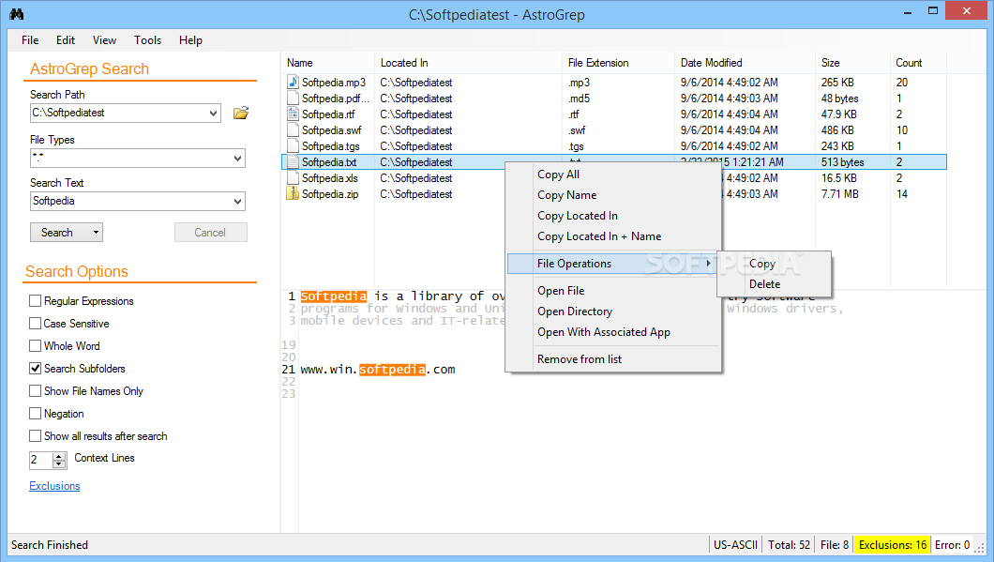Sort by Count column header

(918, 63)
